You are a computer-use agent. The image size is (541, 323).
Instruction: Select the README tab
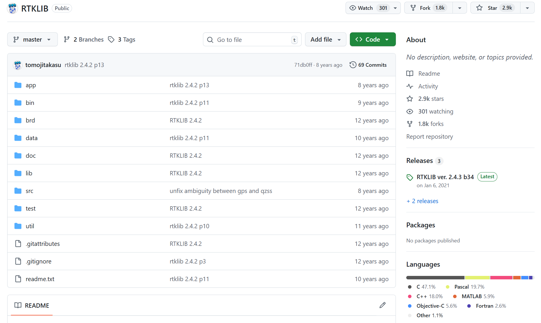point(32,305)
